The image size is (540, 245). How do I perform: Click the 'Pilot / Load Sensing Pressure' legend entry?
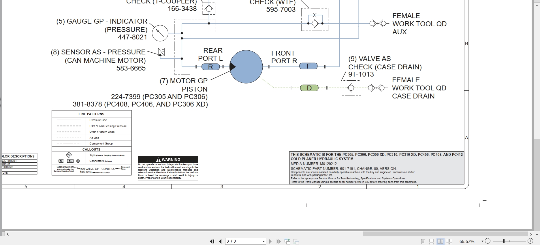point(108,126)
